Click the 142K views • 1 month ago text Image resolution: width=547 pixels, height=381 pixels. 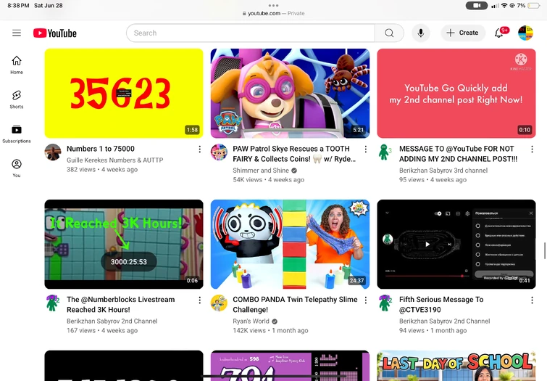(x=270, y=330)
